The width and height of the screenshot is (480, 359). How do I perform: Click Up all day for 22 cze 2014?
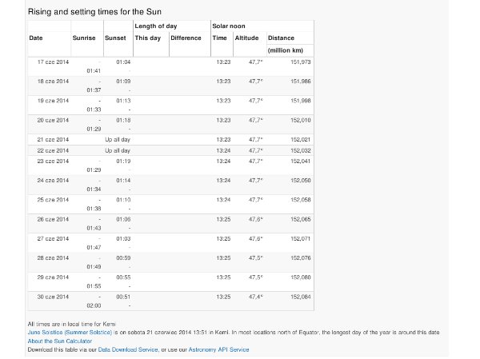point(118,150)
